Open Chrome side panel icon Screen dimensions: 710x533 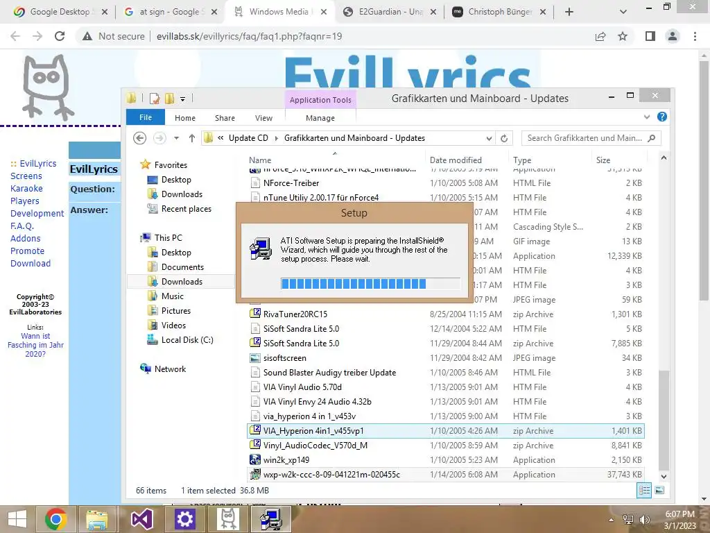point(650,36)
